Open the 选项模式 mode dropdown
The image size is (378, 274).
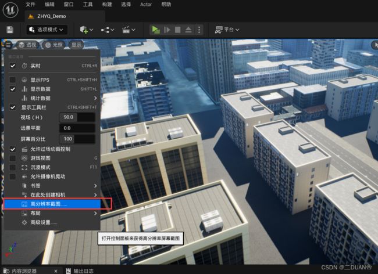click(x=47, y=30)
